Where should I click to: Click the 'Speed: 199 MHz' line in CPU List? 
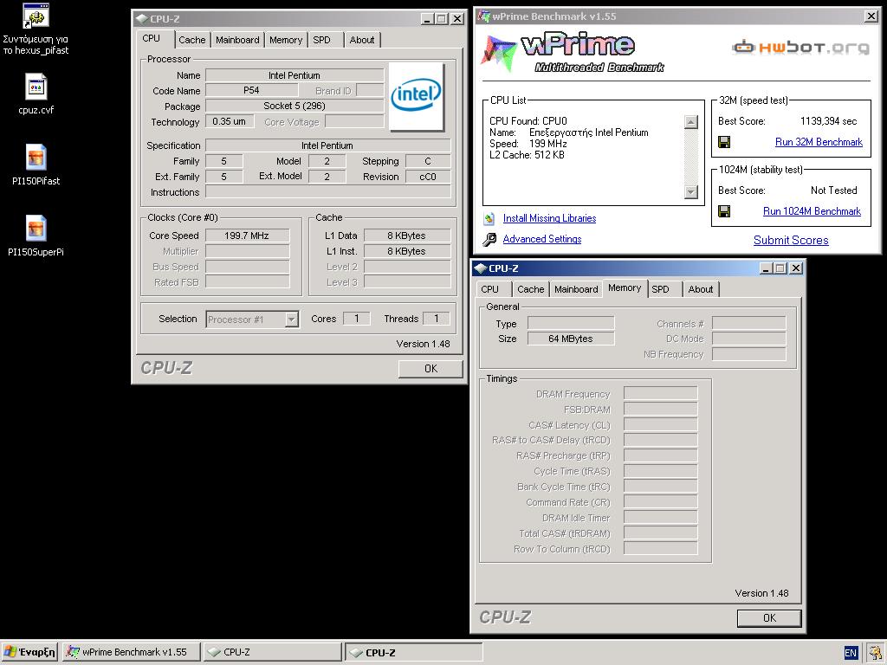pyautogui.click(x=528, y=144)
